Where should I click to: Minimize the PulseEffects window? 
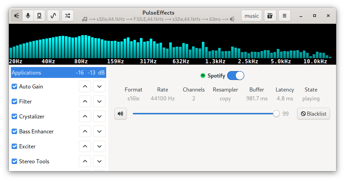[301, 16]
